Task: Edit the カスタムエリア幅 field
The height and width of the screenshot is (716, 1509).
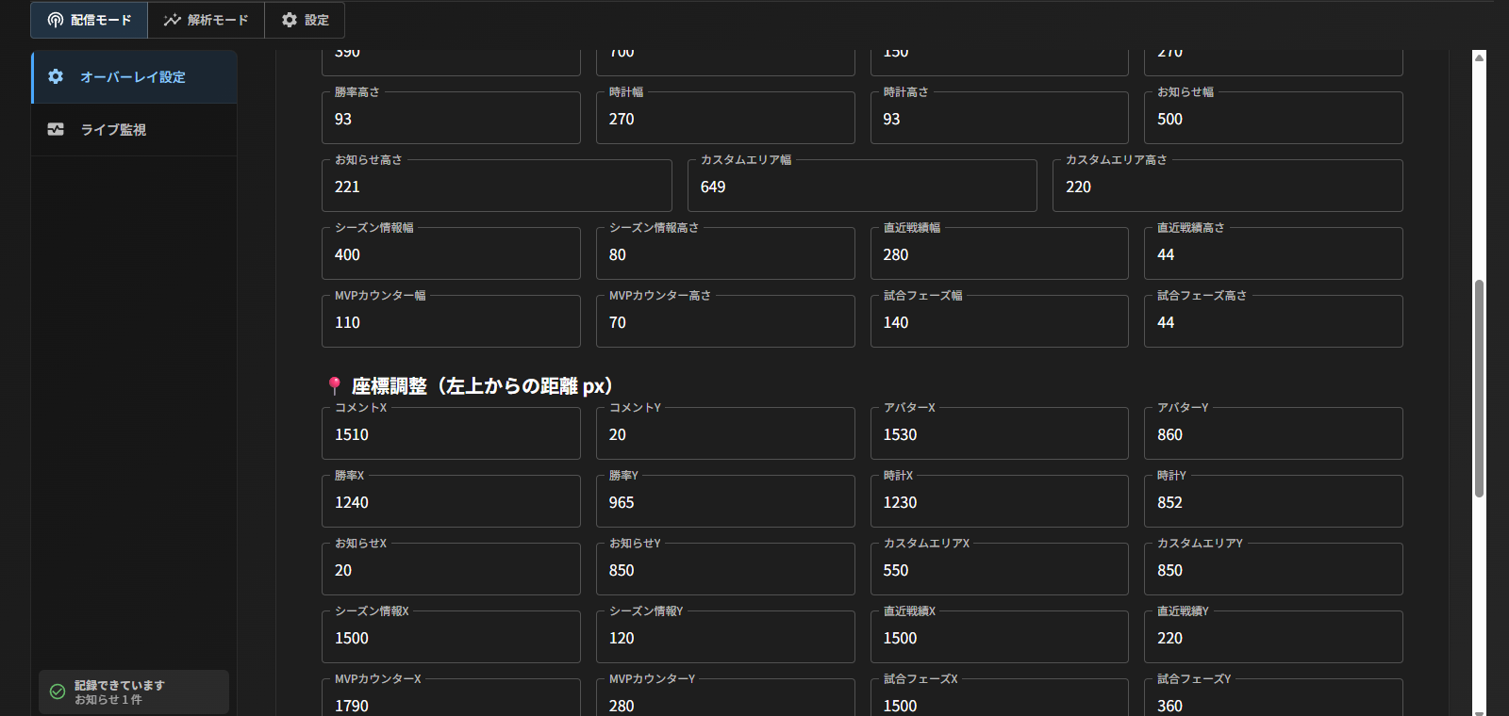Action: click(862, 186)
